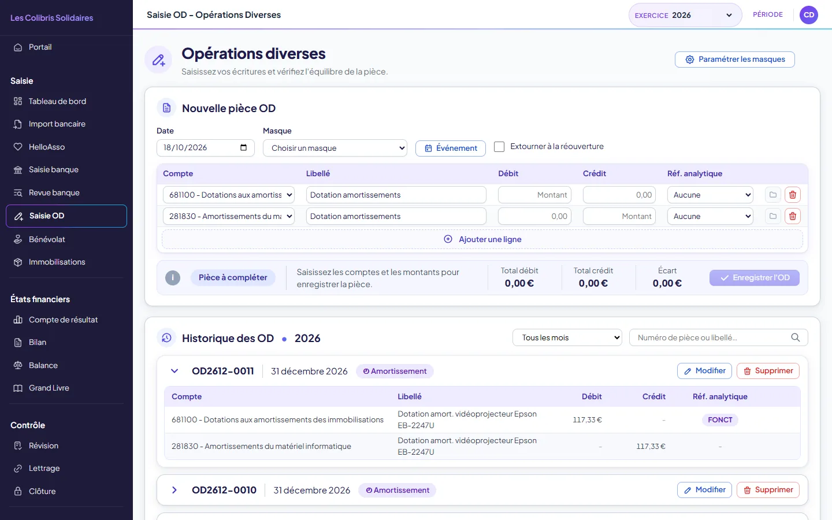Open the 281830 account selector

(229, 216)
